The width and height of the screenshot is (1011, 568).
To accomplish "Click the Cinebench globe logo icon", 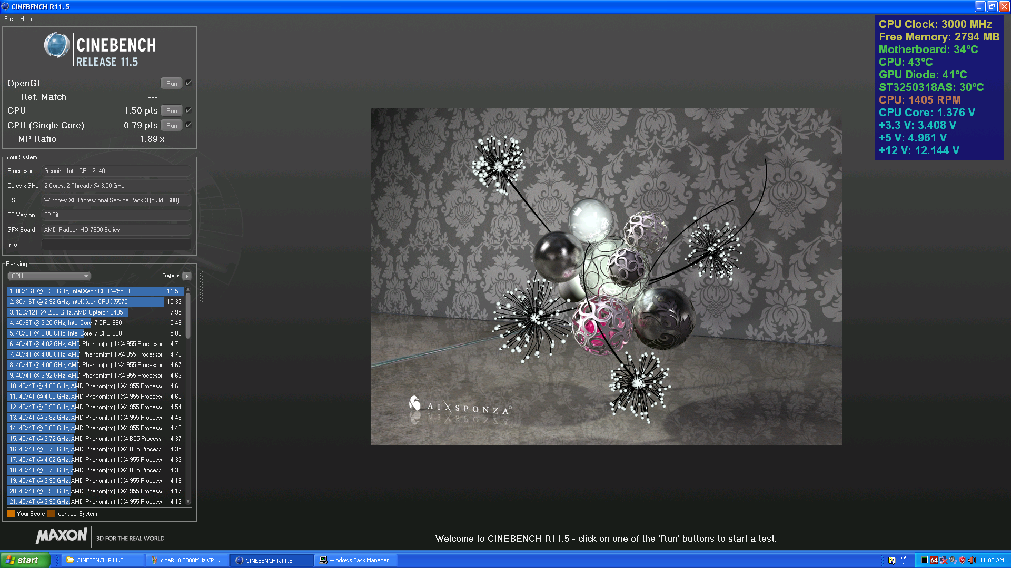I will coord(57,45).
